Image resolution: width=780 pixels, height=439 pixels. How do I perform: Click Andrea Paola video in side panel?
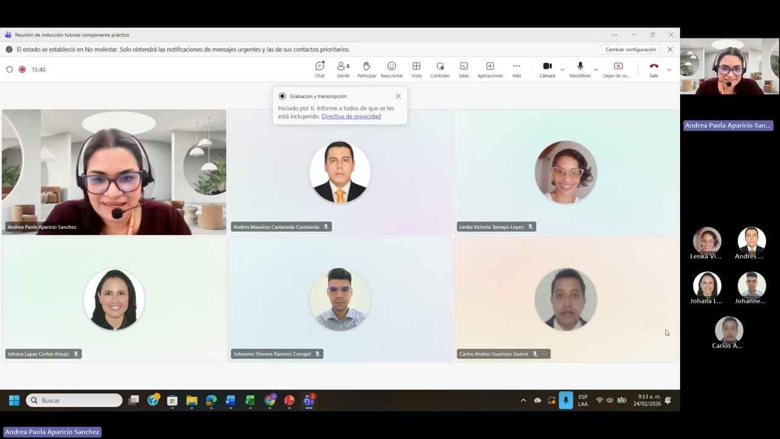point(729,66)
